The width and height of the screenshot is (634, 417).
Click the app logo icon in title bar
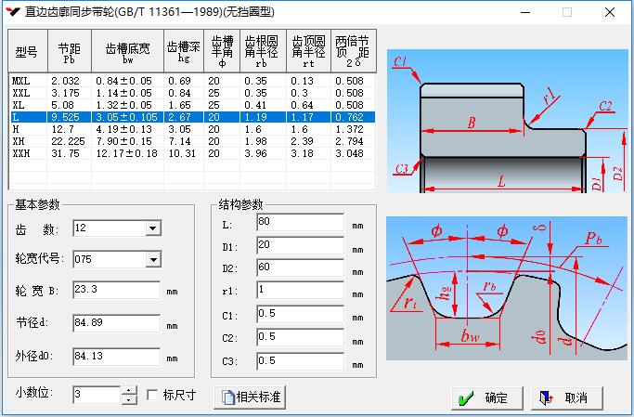point(12,12)
